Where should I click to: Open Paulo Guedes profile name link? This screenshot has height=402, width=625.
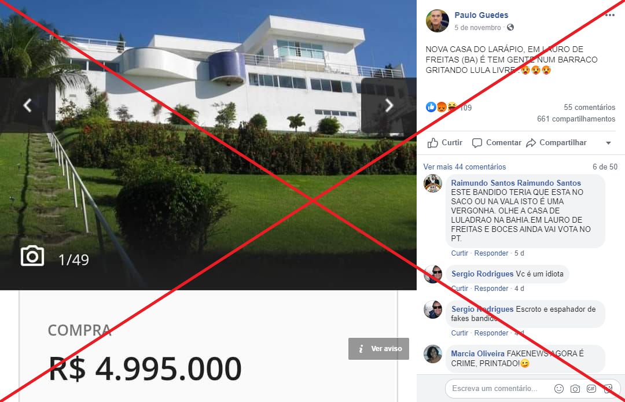(481, 15)
